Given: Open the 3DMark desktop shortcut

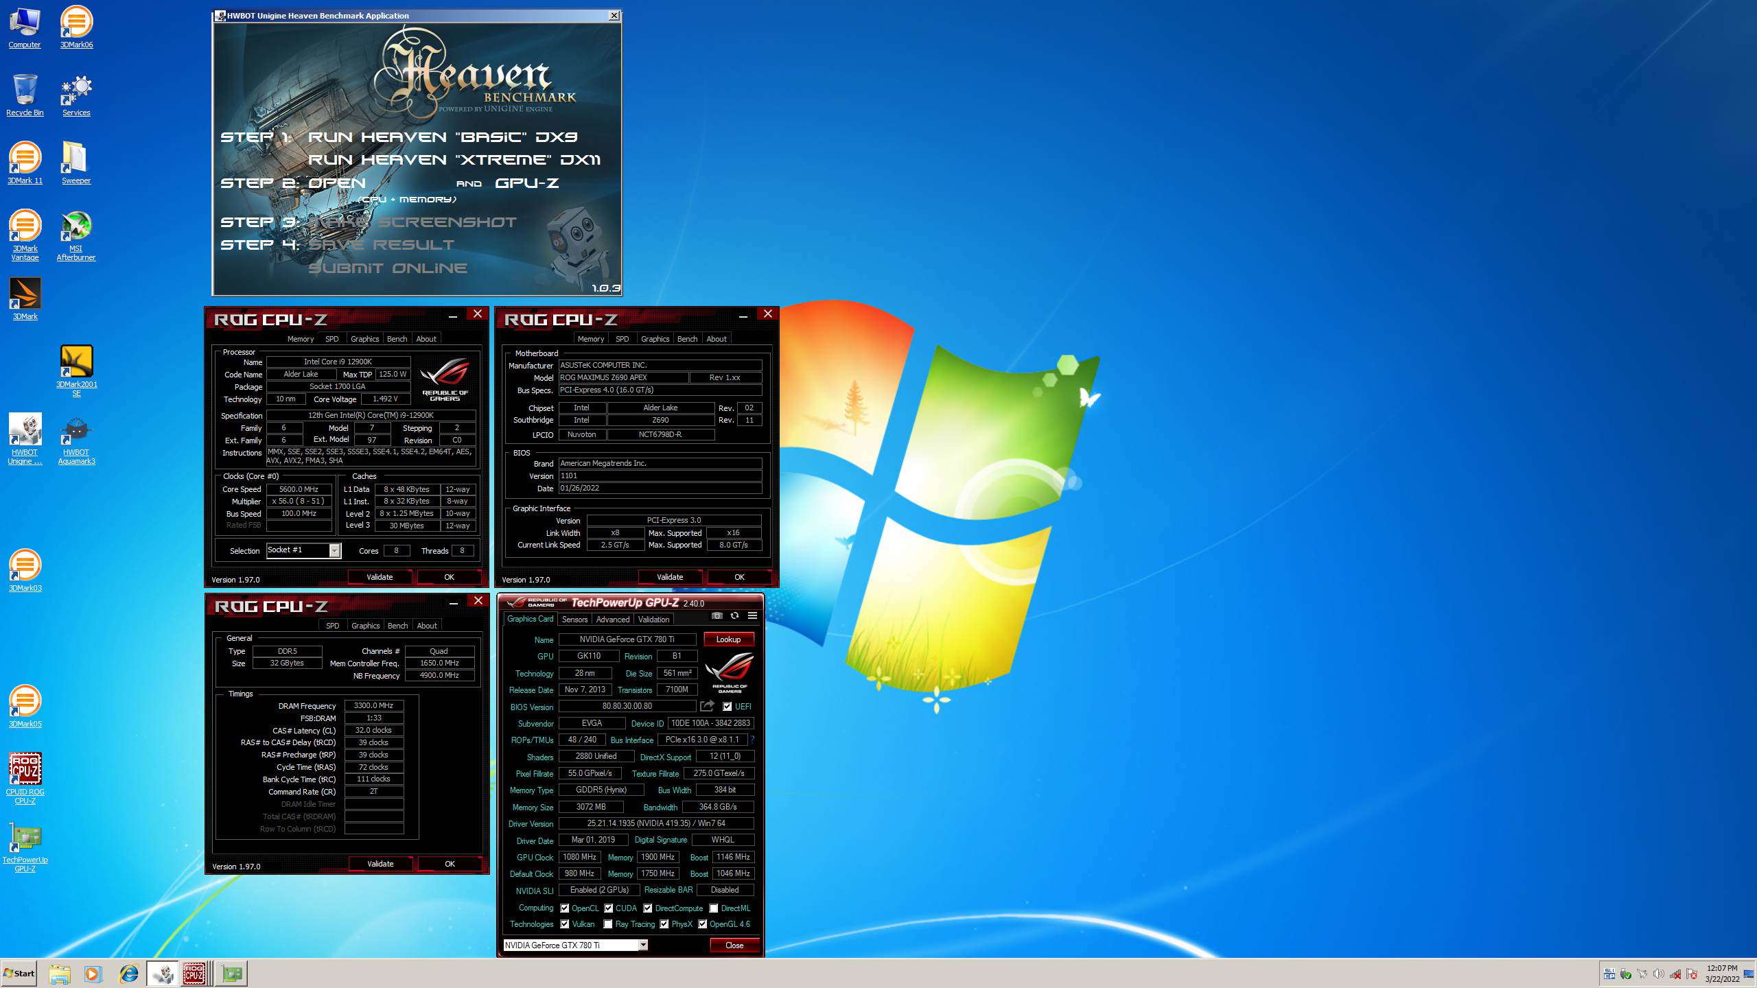Looking at the screenshot, I should click(x=25, y=299).
